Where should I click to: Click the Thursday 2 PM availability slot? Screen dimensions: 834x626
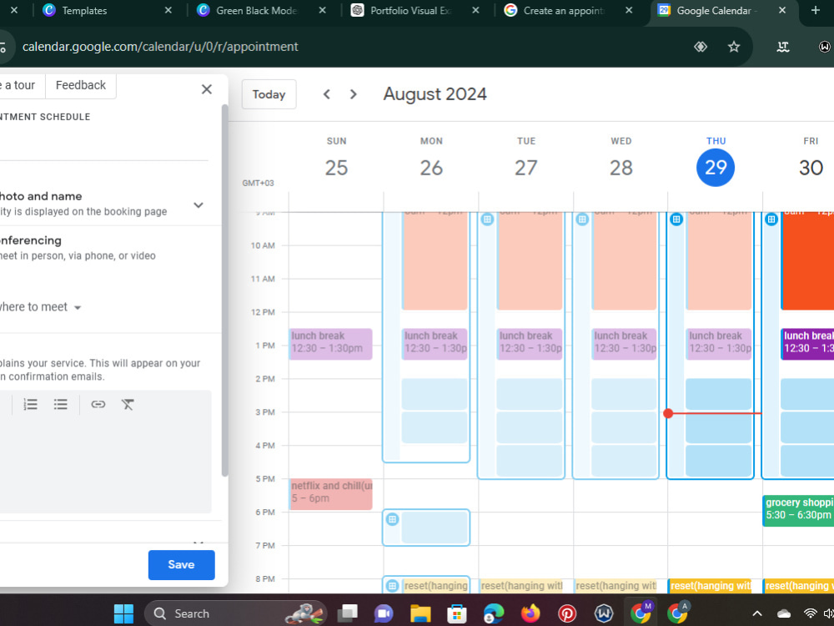coord(719,395)
